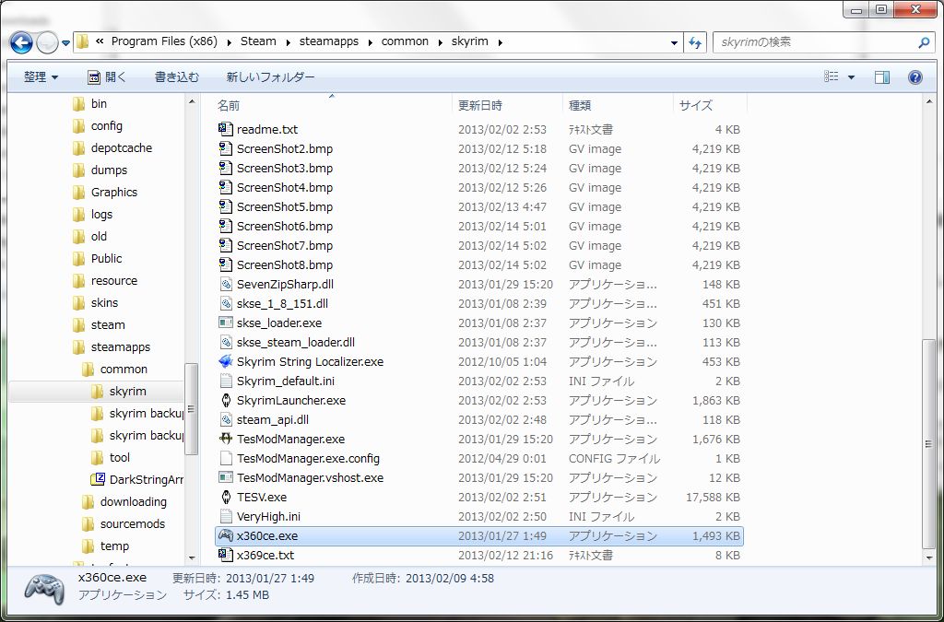Image resolution: width=944 pixels, height=622 pixels.
Task: Click Skyrim String Localizer.exe icon
Action: (x=225, y=361)
